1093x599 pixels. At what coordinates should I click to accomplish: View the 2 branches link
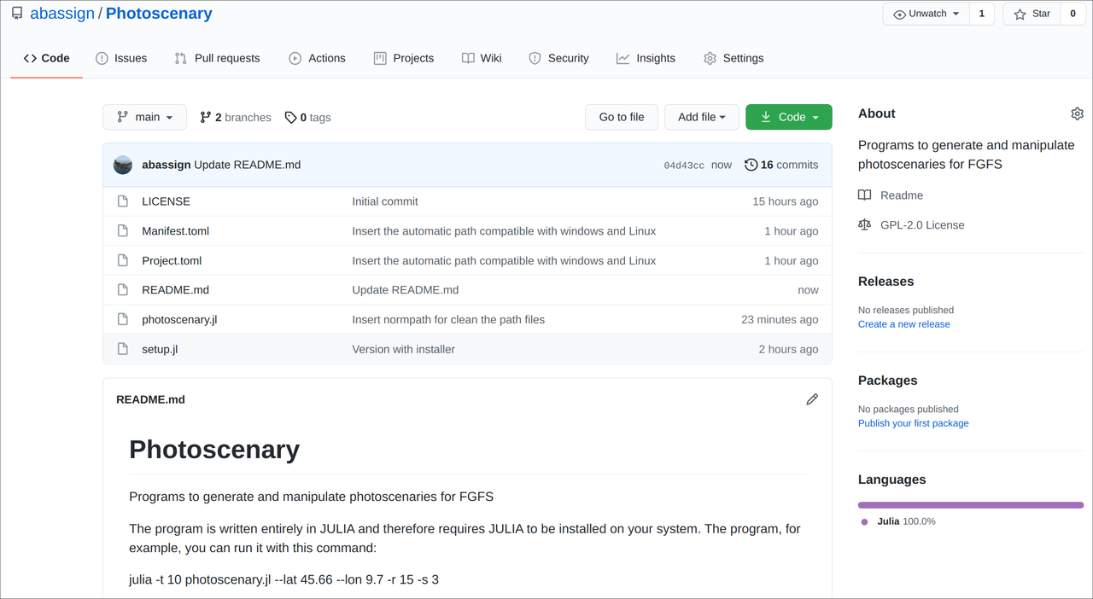(236, 118)
